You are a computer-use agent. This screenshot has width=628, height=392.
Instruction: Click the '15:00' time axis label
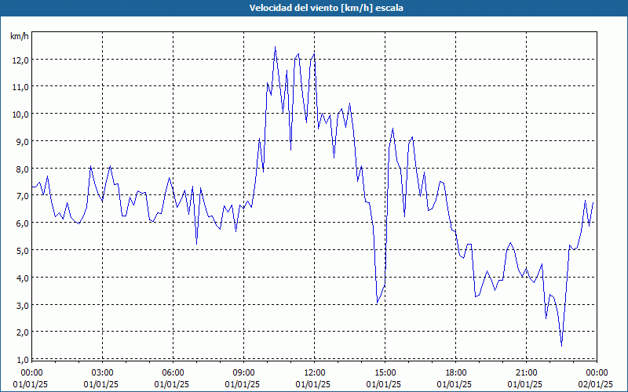click(x=385, y=373)
